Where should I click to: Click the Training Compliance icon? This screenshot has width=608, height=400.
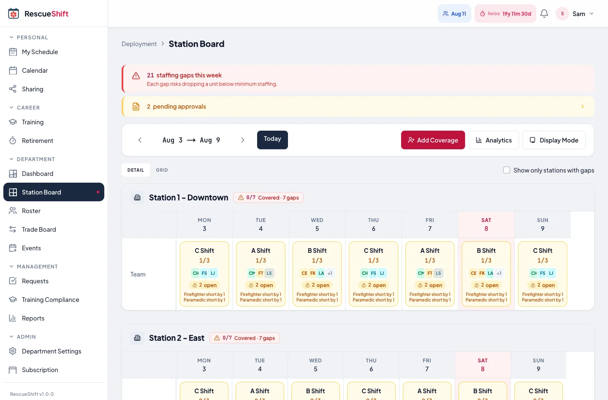(13, 300)
